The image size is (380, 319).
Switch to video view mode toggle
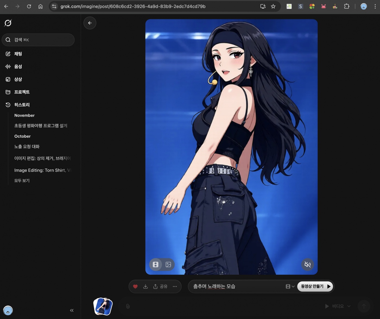[x=156, y=264]
